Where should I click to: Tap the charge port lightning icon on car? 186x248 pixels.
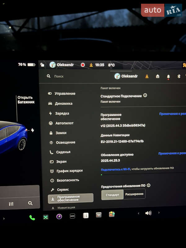point(33,130)
